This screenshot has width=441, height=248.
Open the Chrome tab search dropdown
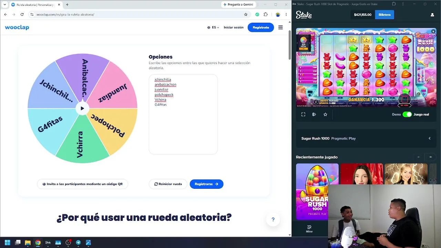coord(5,4)
